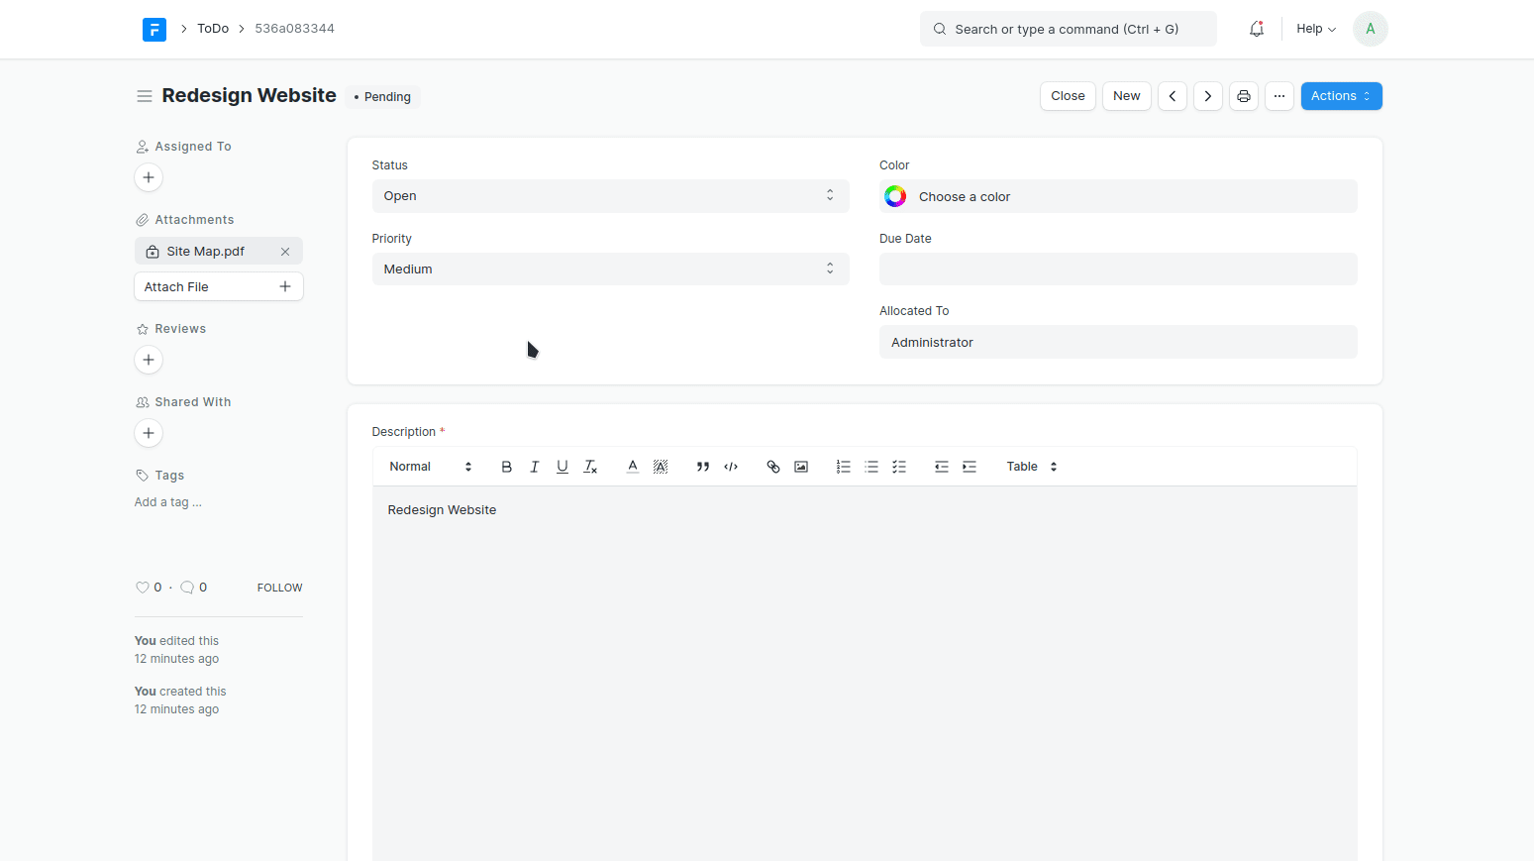Open the Table dropdown in the editor
Image resolution: width=1534 pixels, height=861 pixels.
pyautogui.click(x=1031, y=467)
